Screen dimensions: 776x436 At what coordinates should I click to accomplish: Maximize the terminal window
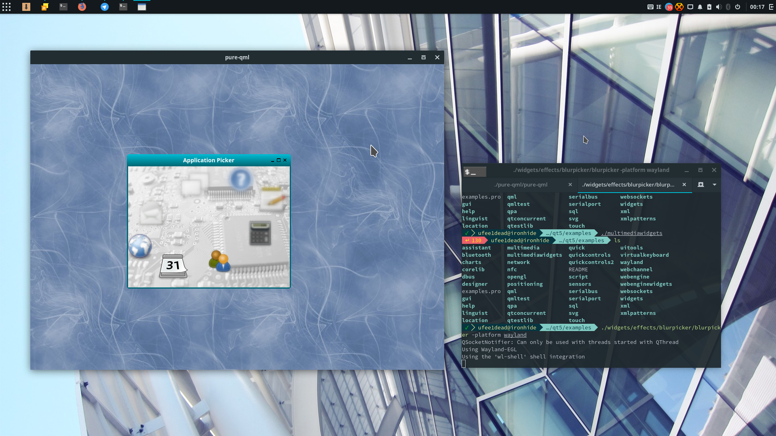click(700, 170)
